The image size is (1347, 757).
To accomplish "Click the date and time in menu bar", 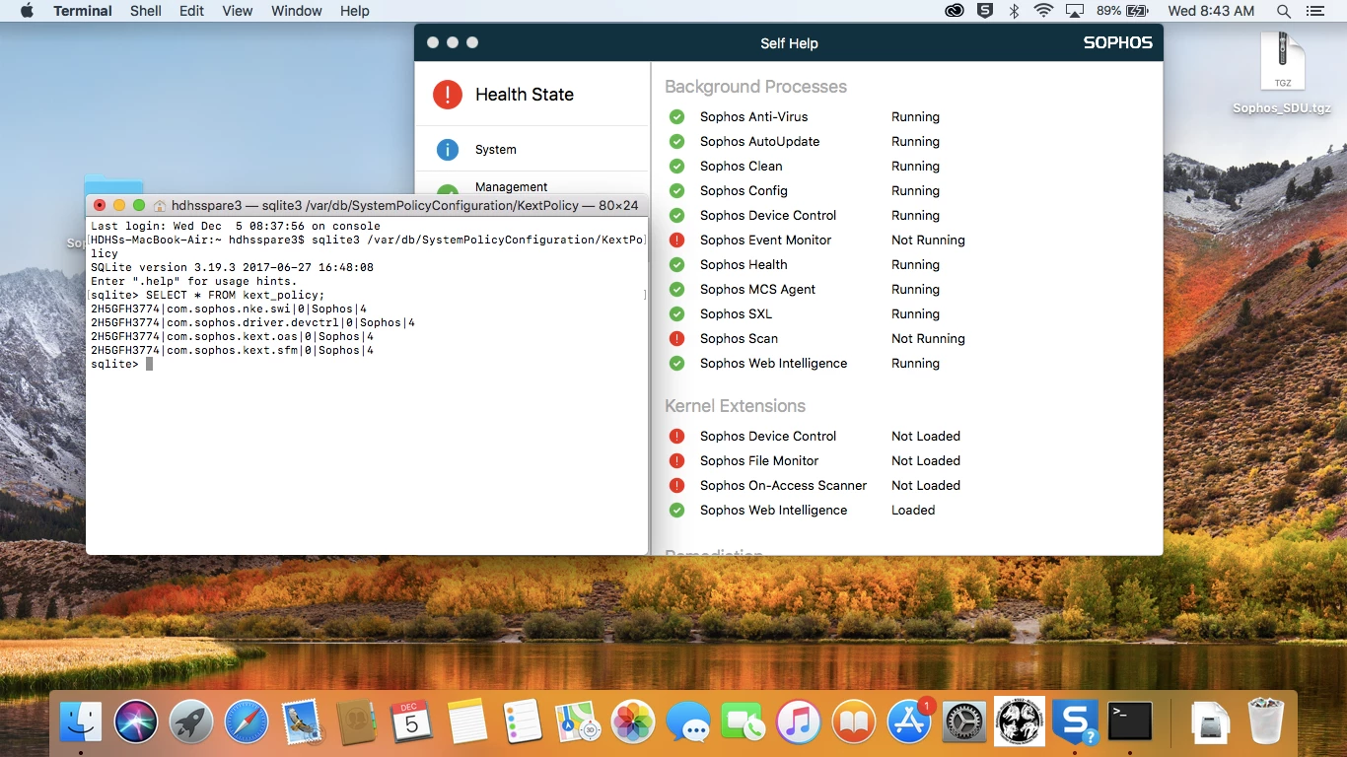I will 1211,11.
